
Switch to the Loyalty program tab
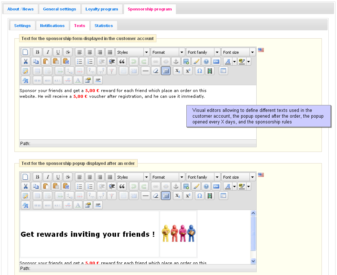click(x=102, y=9)
